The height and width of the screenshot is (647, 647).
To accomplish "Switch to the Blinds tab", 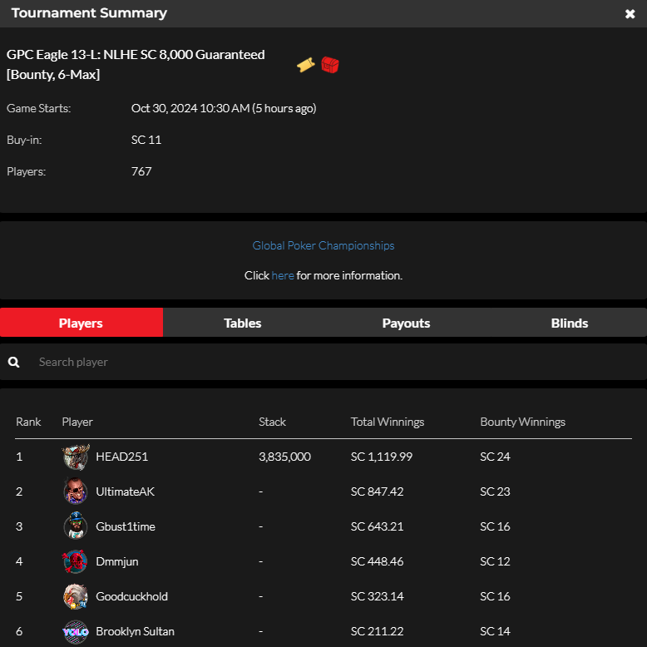I will point(570,323).
